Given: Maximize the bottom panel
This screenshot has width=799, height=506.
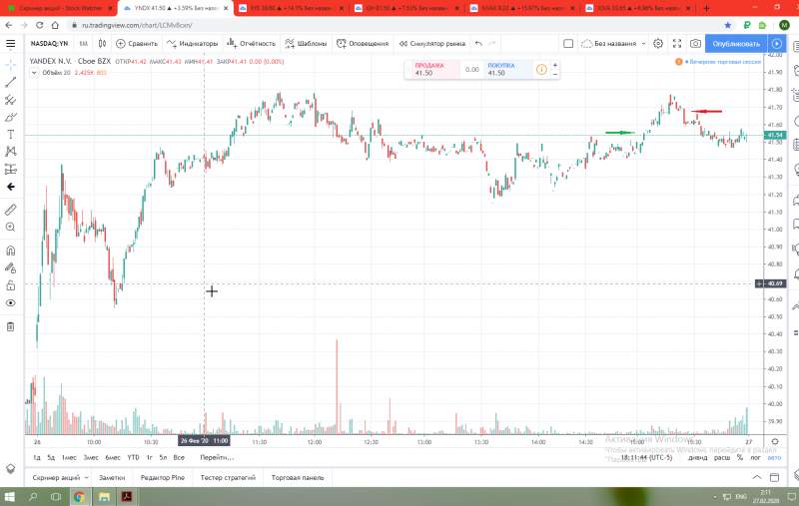Looking at the screenshot, I should [x=774, y=477].
